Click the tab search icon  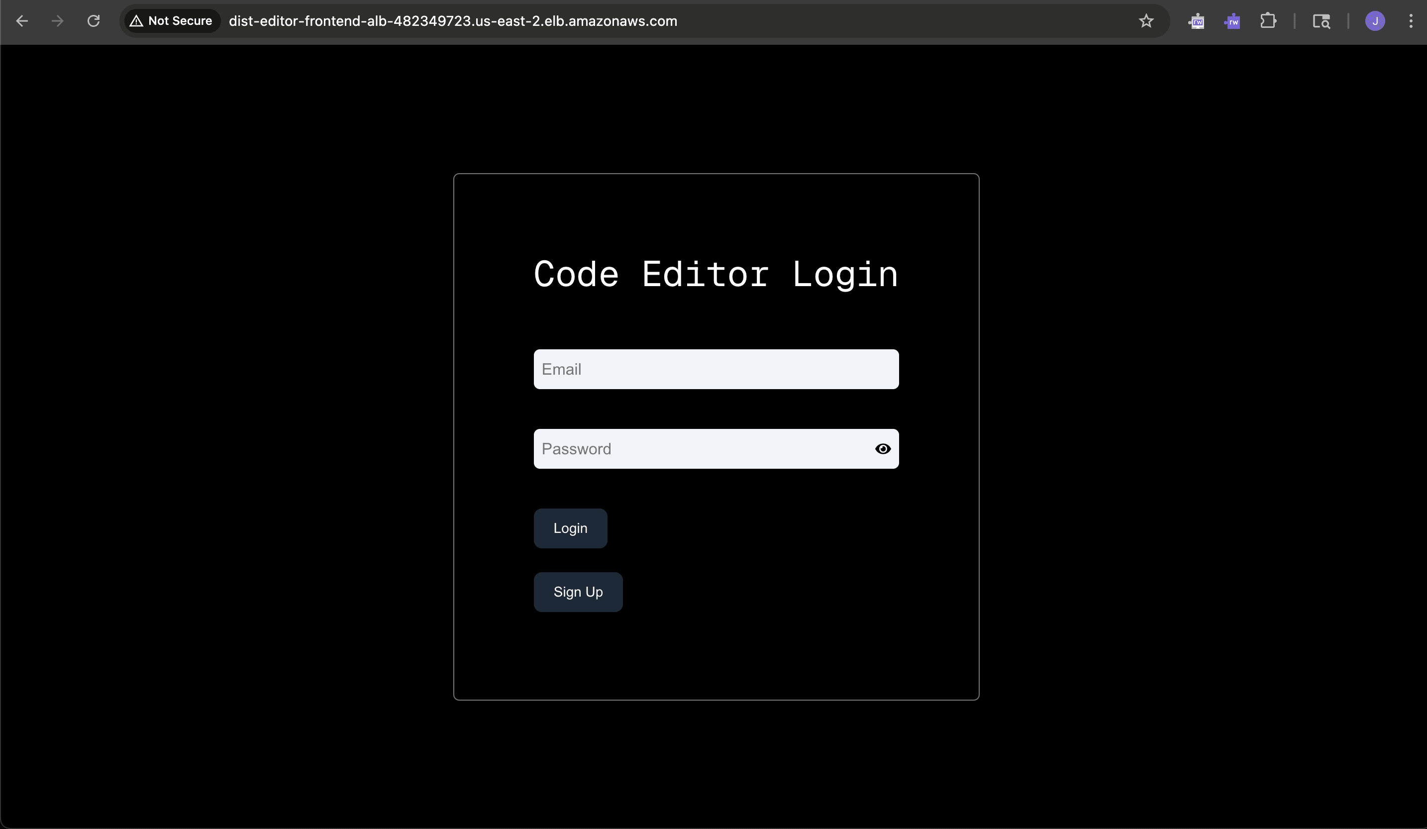point(1321,21)
